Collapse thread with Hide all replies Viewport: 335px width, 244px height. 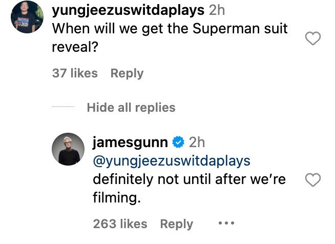(131, 107)
